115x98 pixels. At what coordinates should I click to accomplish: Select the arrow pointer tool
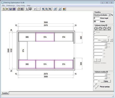[x=27, y=9]
